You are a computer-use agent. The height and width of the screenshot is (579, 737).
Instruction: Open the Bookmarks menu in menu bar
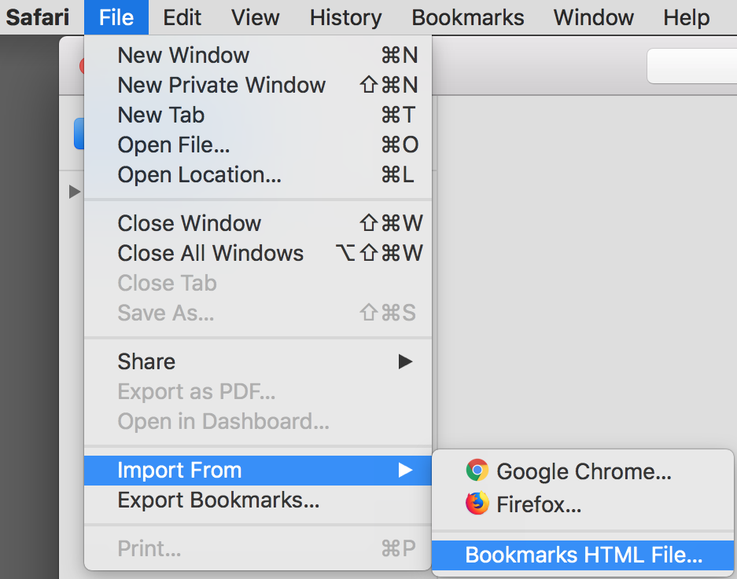click(467, 17)
